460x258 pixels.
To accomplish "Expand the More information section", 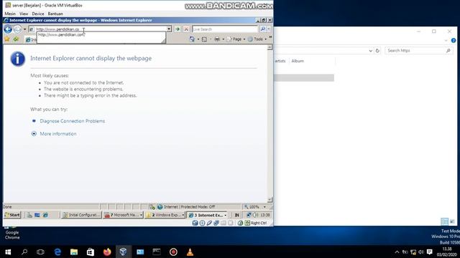I will [x=58, y=134].
